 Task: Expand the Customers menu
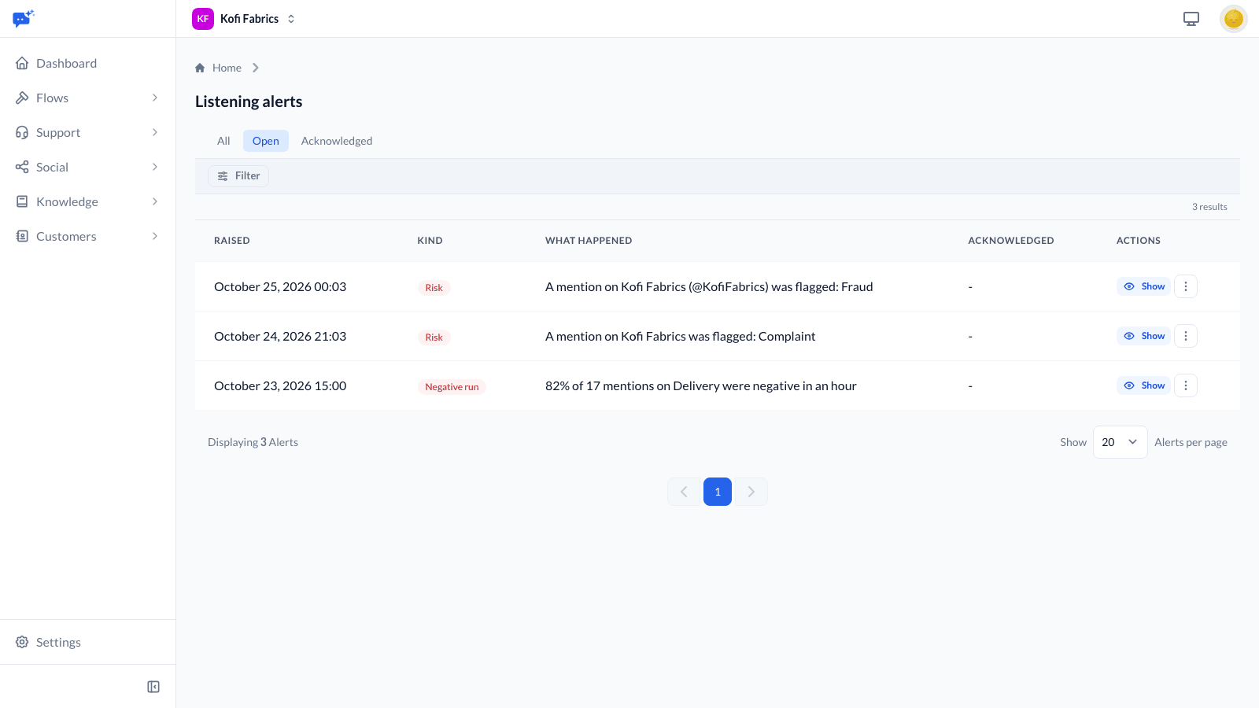pos(87,236)
